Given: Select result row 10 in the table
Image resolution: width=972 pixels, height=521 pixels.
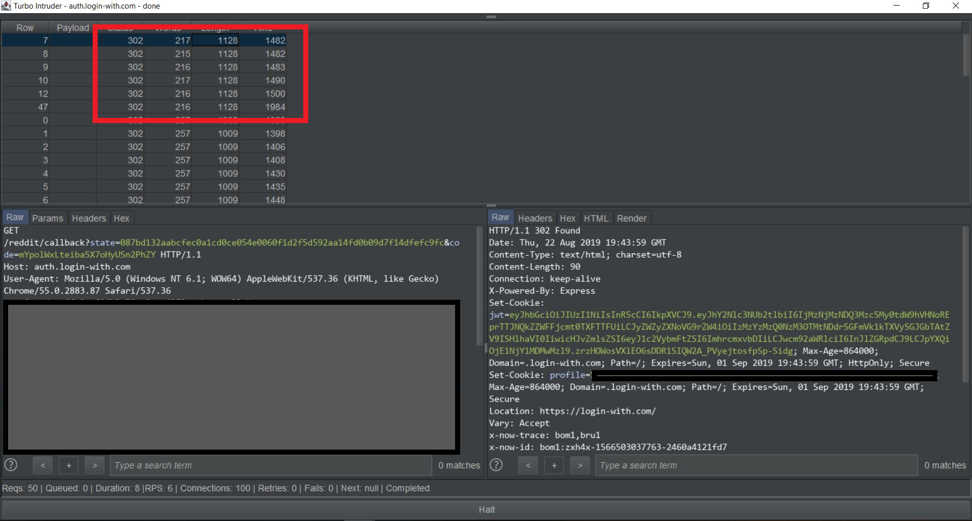Looking at the screenshot, I should [x=144, y=80].
